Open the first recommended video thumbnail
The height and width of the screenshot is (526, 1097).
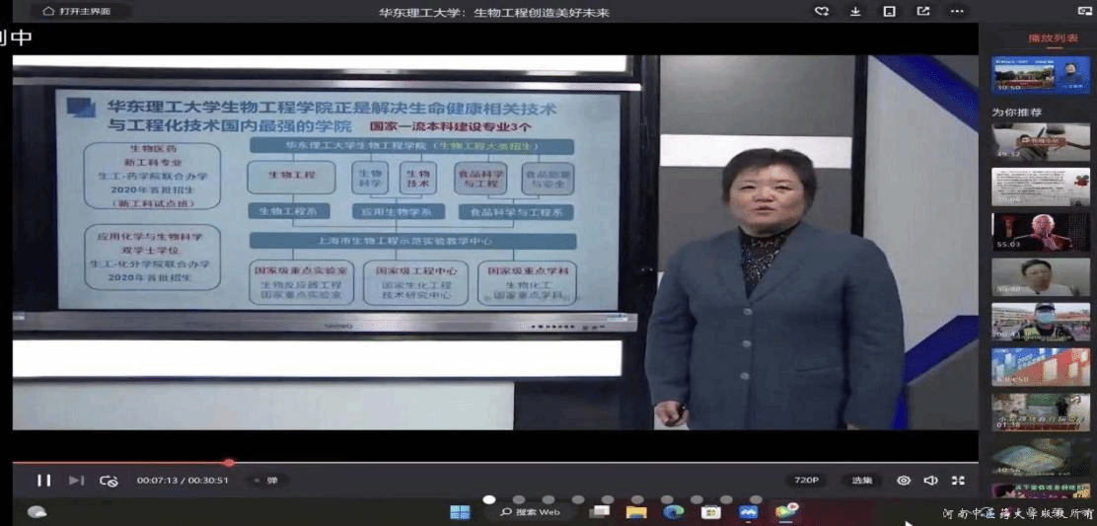coord(1041,142)
